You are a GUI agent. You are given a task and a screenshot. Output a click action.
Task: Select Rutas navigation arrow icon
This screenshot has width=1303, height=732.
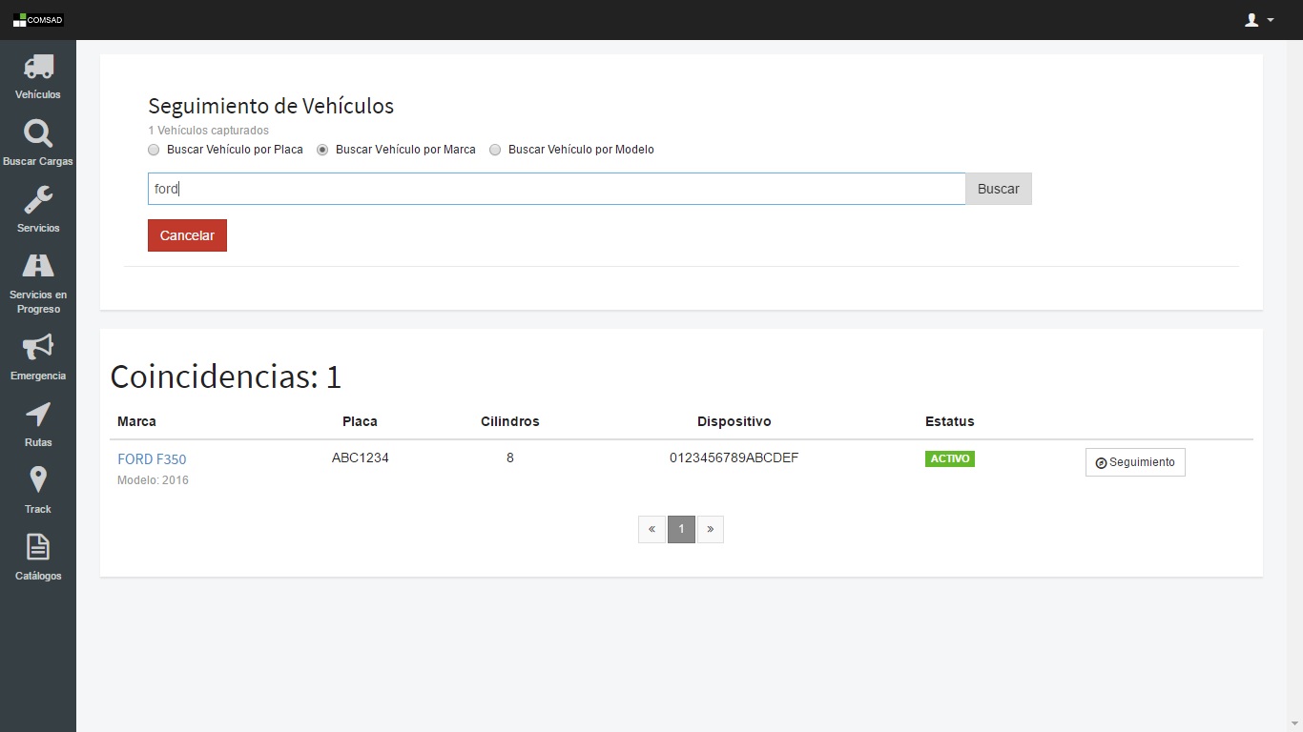click(x=38, y=415)
